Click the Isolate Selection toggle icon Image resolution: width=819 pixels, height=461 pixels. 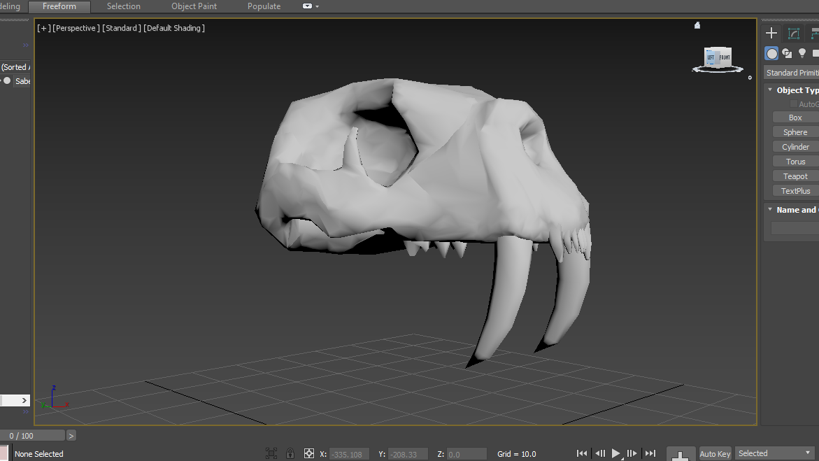[x=271, y=453]
